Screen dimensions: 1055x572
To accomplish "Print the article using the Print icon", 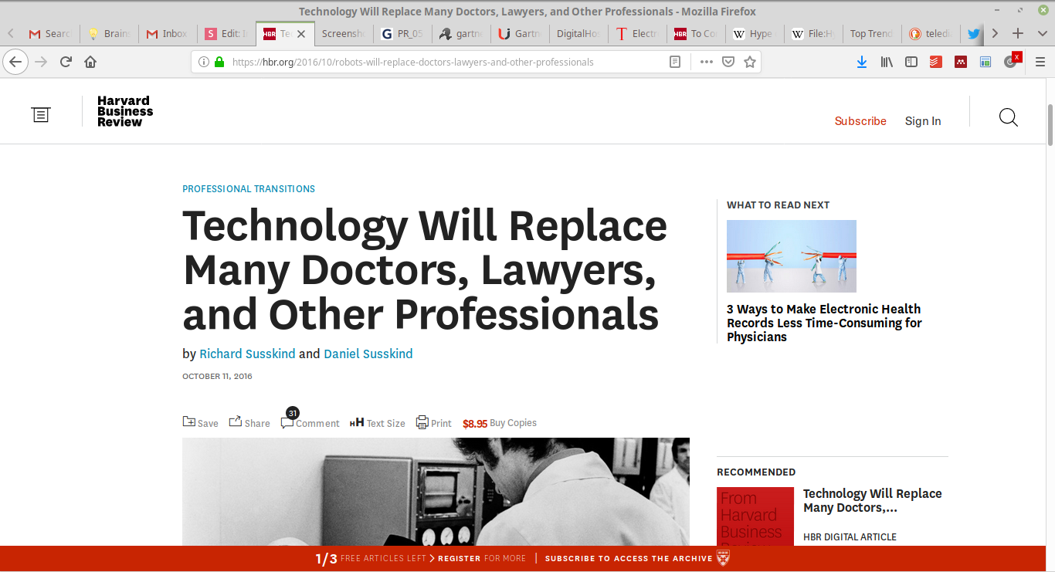I will [x=422, y=422].
